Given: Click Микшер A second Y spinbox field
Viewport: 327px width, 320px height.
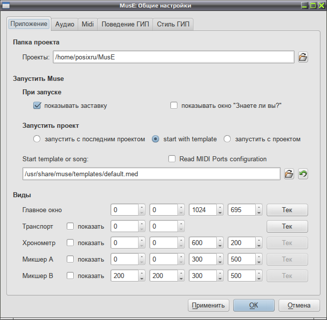Looking at the screenshot, I should (x=163, y=259).
